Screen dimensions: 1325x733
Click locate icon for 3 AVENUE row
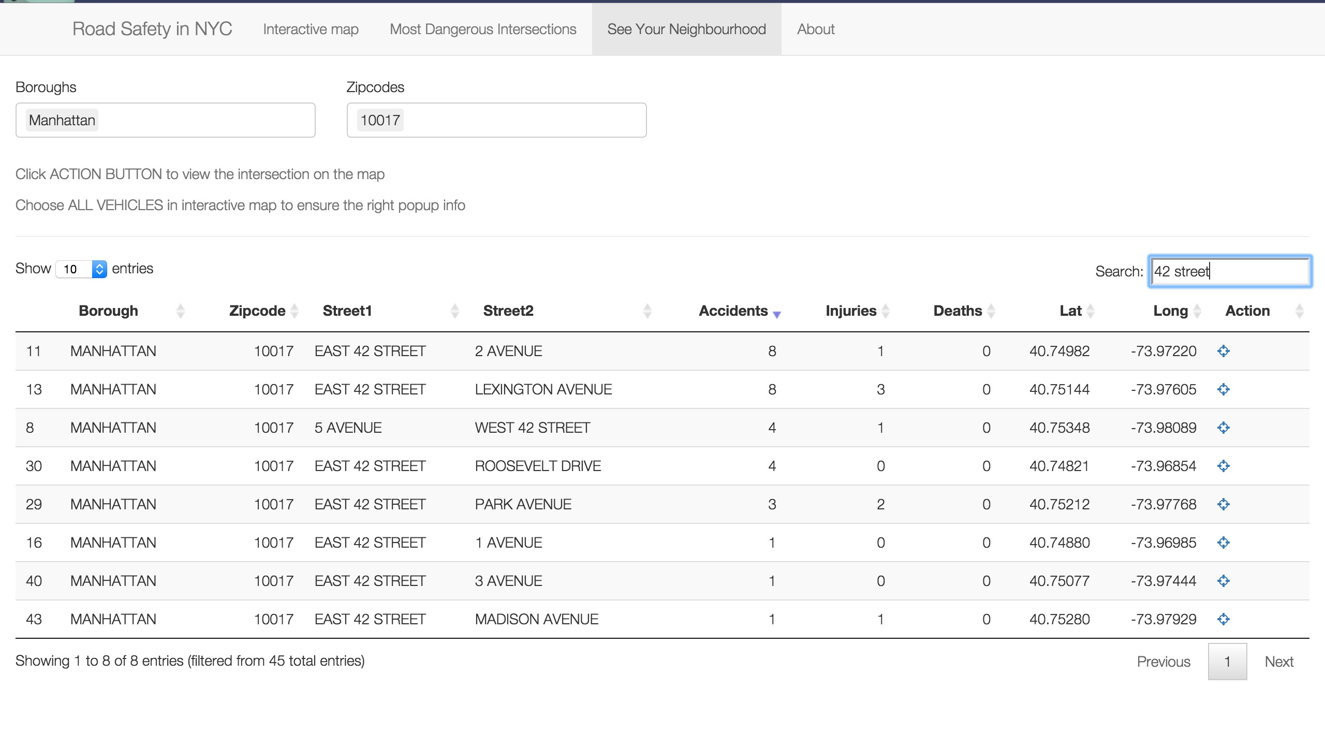(1223, 581)
